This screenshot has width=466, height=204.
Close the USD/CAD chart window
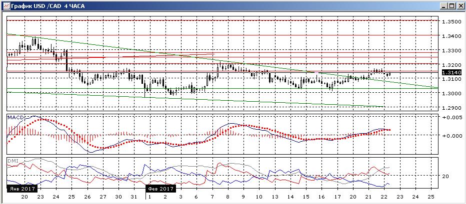460,5
